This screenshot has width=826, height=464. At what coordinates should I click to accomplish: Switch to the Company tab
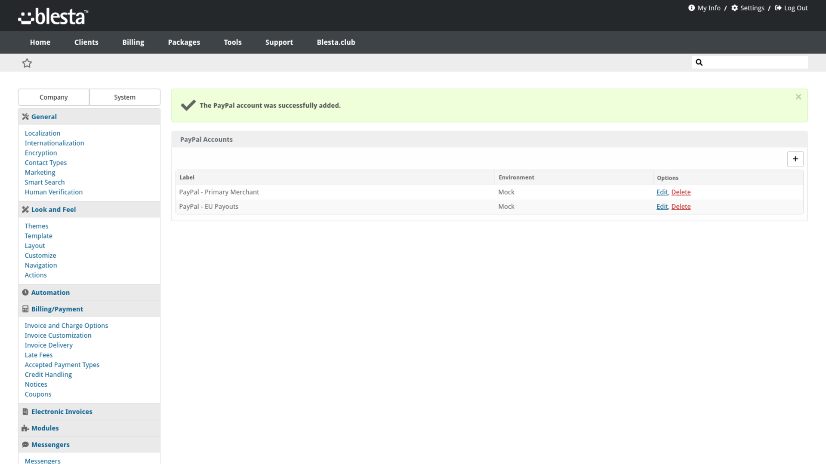(54, 97)
